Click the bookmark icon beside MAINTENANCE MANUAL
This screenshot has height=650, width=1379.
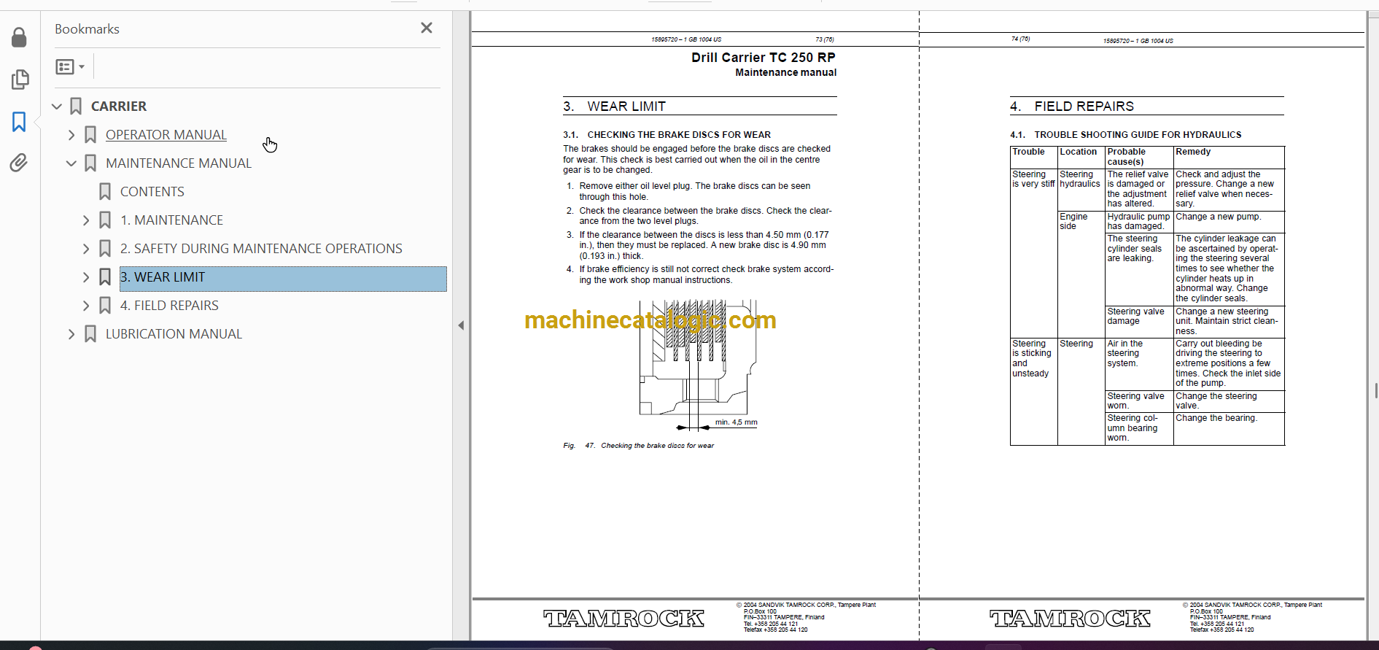(x=90, y=163)
